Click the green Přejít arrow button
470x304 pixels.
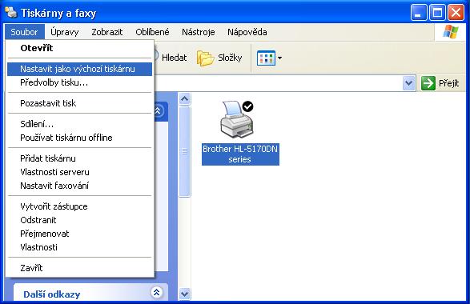[x=428, y=83]
